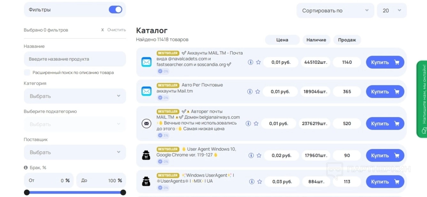Star the Windows UserAgent MIX UA product

pyautogui.click(x=260, y=182)
